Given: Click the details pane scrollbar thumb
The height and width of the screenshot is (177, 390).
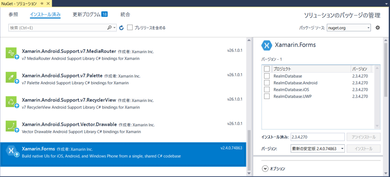Looking at the screenshot, I should click(386, 71).
